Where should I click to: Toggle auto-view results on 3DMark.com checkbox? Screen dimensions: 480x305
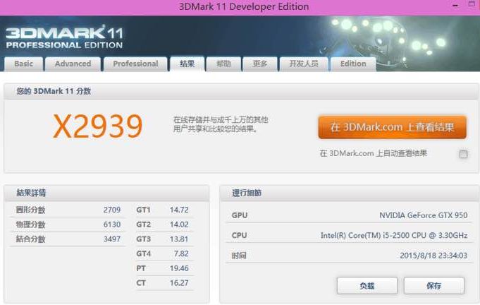tap(463, 154)
